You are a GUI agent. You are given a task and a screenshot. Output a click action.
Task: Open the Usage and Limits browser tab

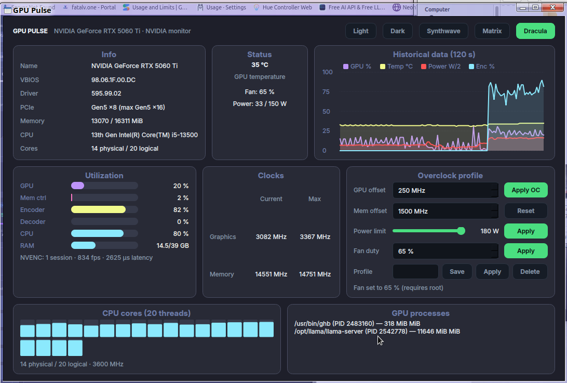click(x=155, y=7)
